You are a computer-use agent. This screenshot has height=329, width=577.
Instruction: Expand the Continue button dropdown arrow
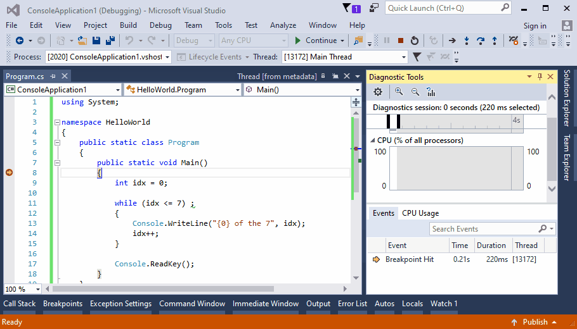point(342,40)
